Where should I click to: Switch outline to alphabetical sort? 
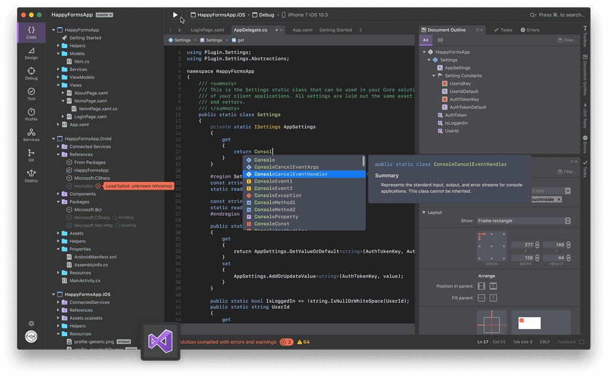click(426, 40)
